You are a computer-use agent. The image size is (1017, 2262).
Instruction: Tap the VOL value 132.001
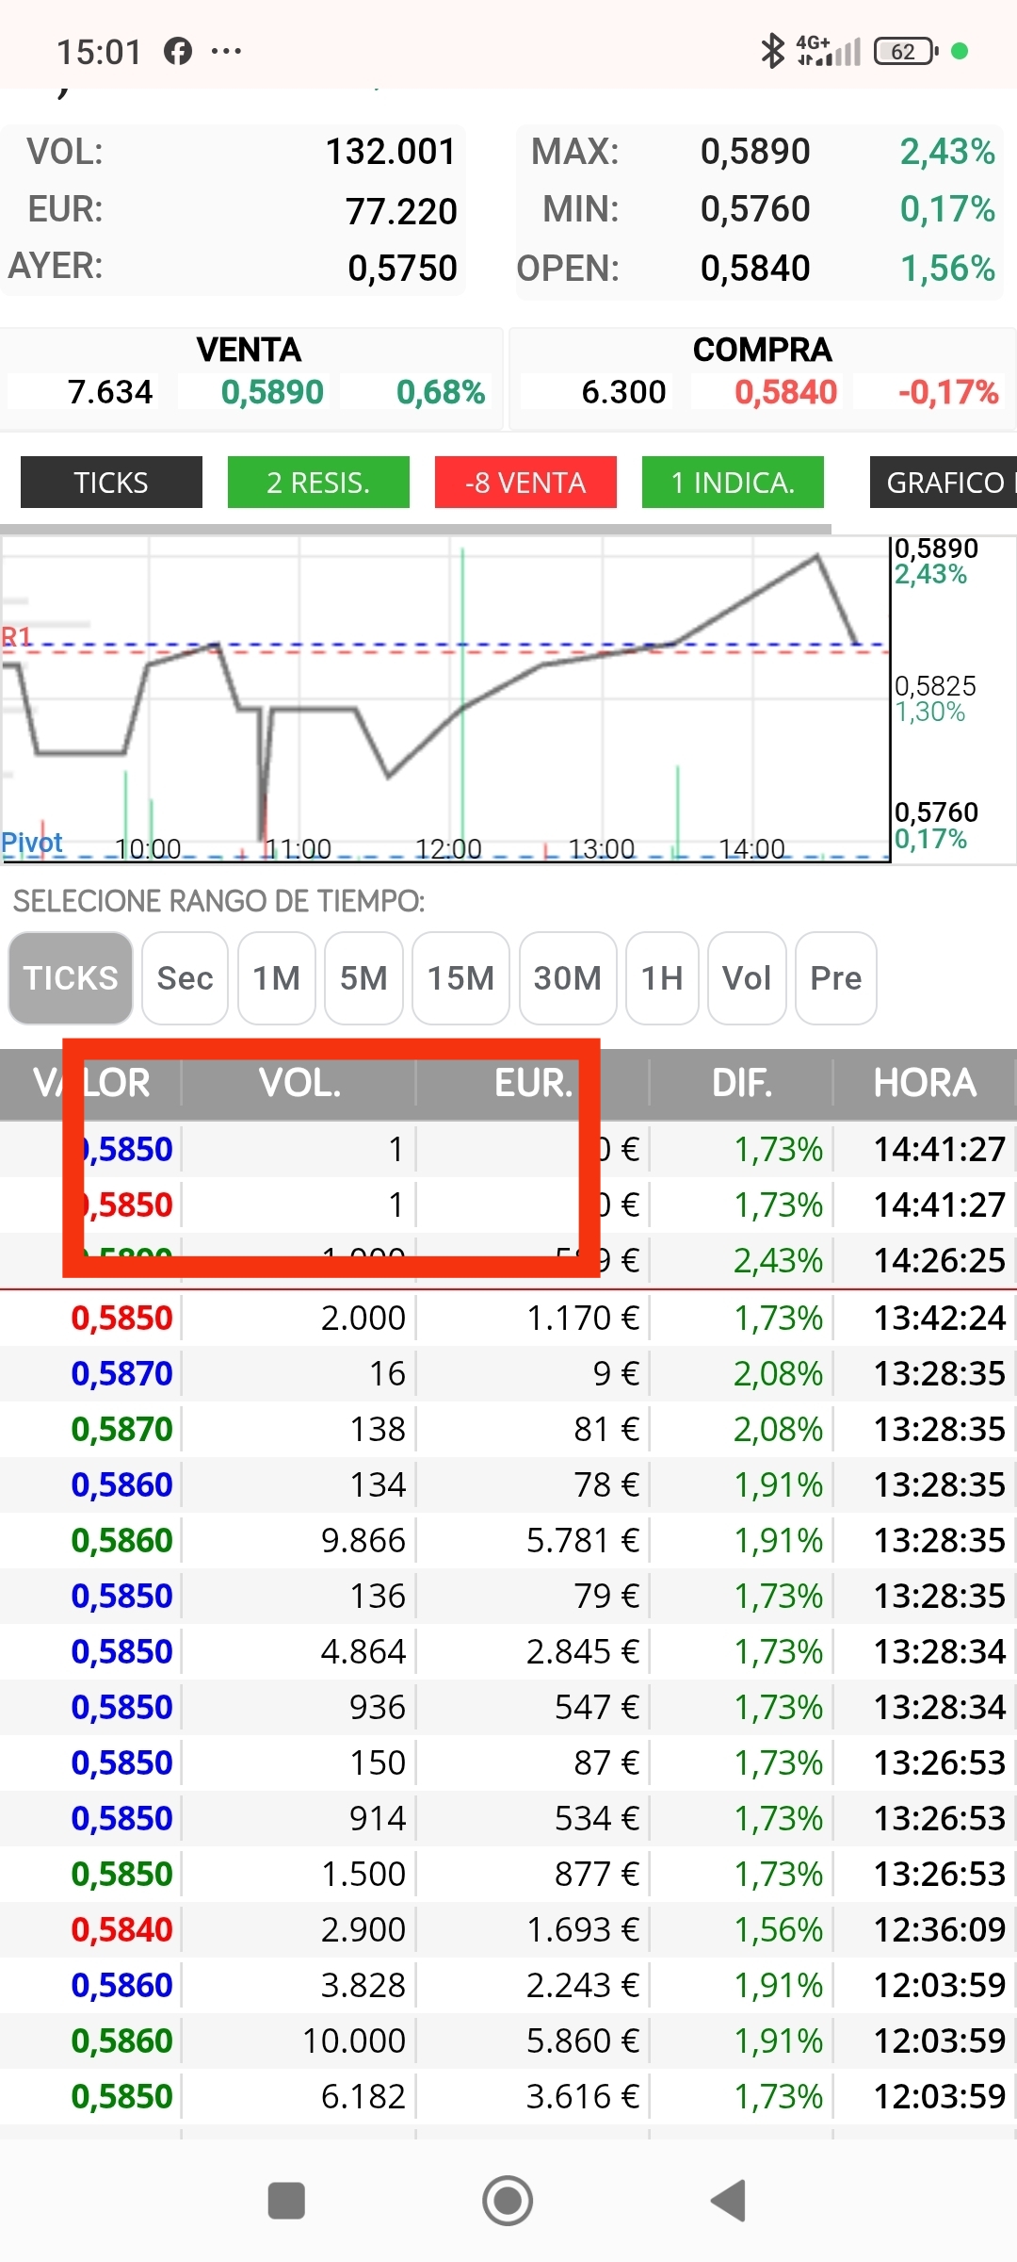pyautogui.click(x=391, y=152)
